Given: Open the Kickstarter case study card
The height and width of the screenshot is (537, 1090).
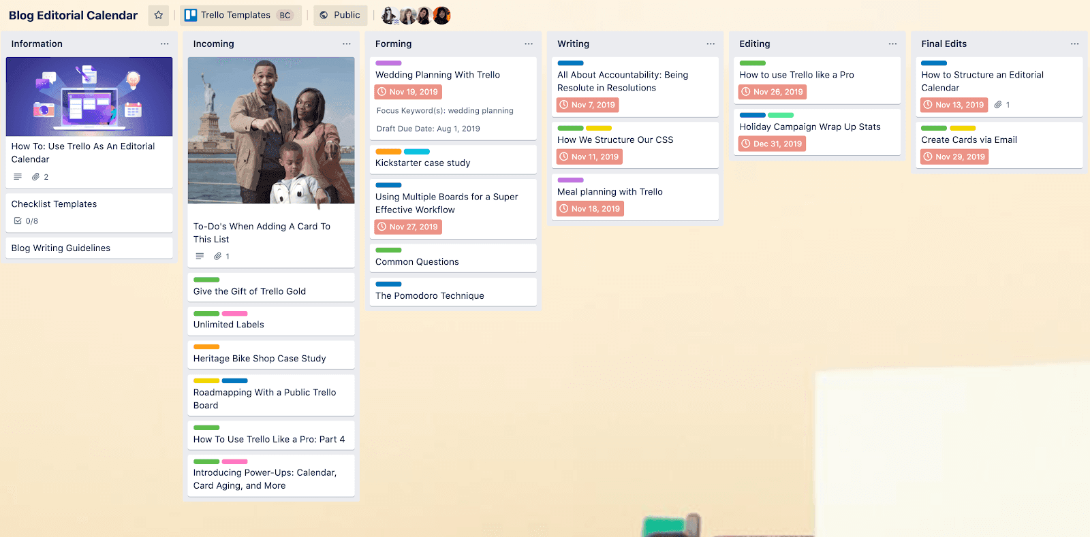Looking at the screenshot, I should [453, 159].
